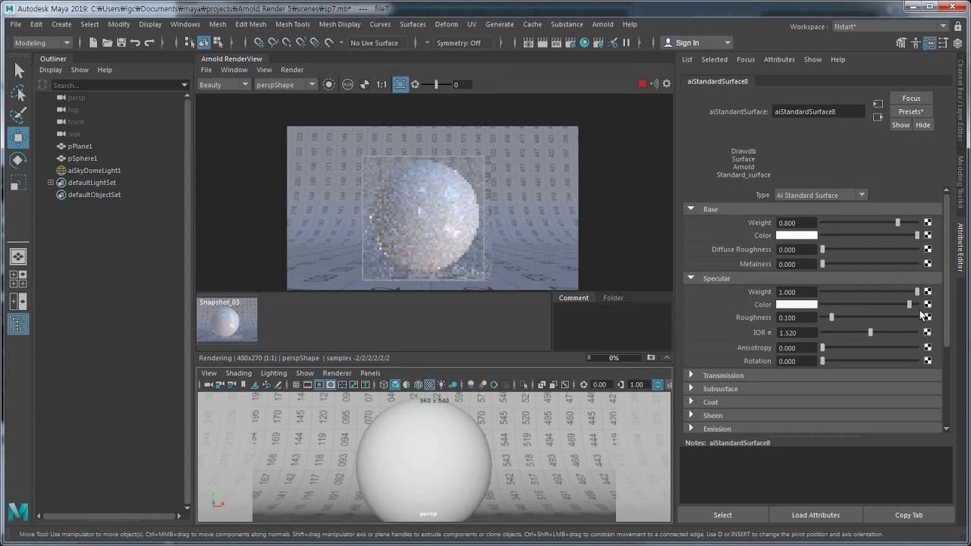Open Base Weight map checker button

[928, 222]
